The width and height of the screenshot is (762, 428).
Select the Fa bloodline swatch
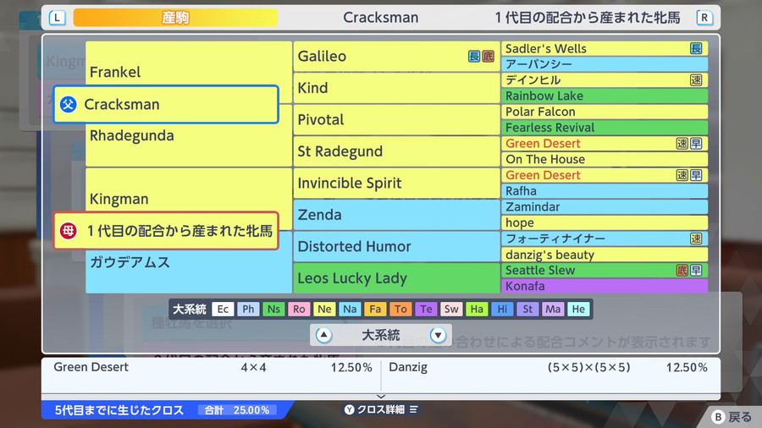(x=375, y=309)
